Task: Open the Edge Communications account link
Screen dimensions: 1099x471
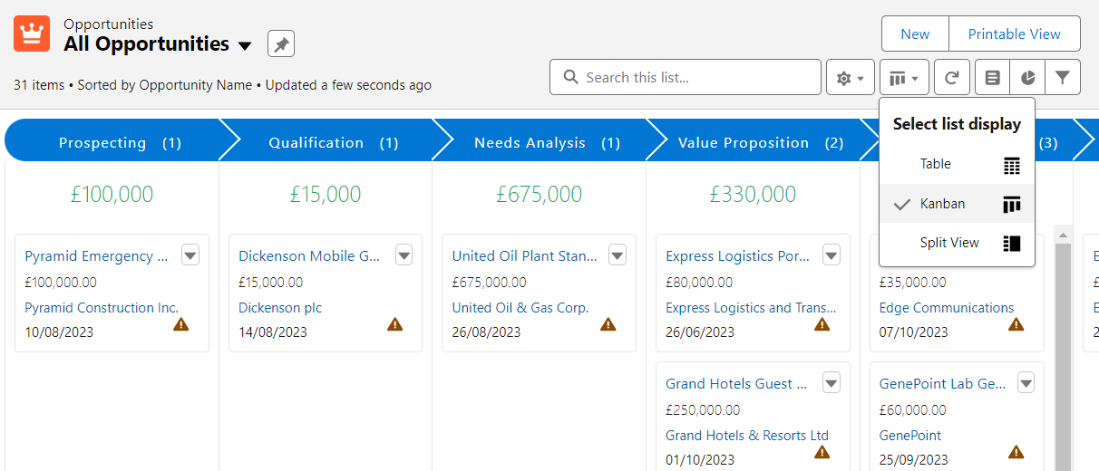Action: (x=947, y=308)
